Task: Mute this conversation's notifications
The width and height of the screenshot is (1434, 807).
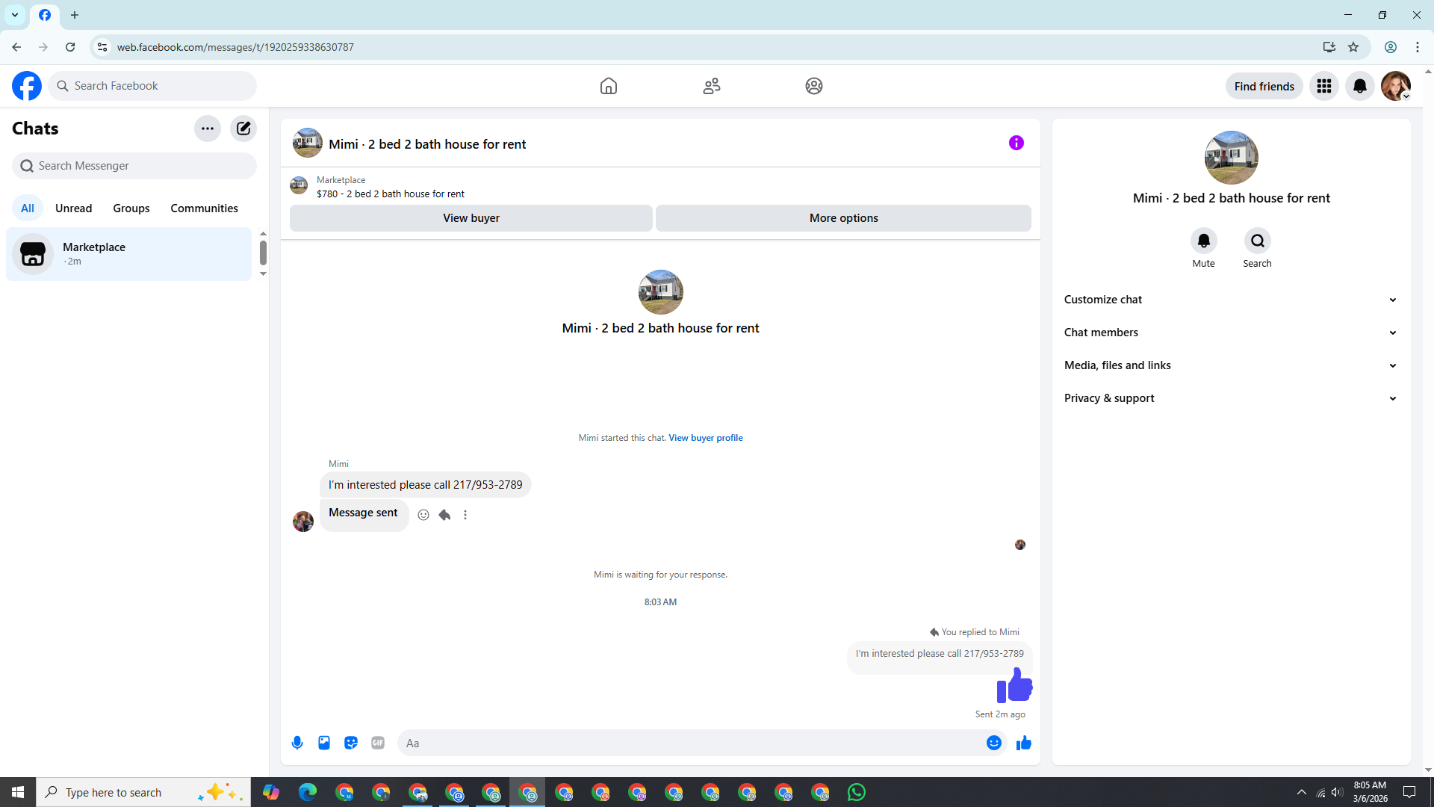Action: pos(1203,241)
